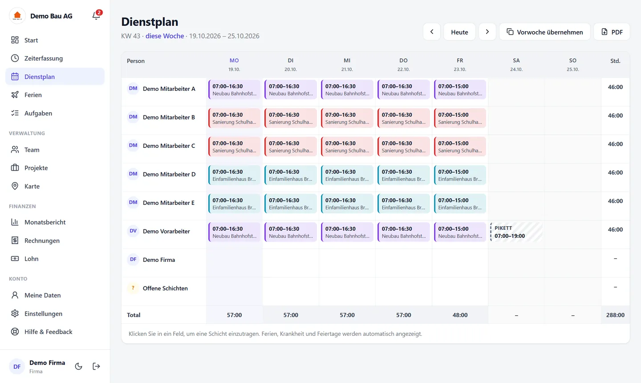Click the Monatsbericht chart icon
Viewport: 641px width, 383px height.
coord(15,222)
